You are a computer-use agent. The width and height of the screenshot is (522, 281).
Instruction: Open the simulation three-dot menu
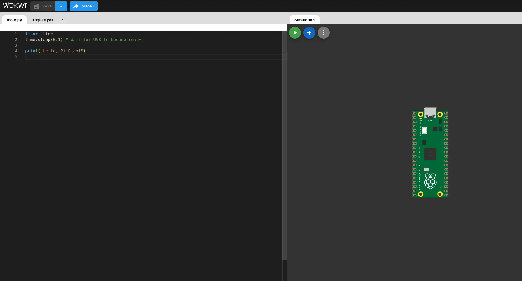[324, 33]
